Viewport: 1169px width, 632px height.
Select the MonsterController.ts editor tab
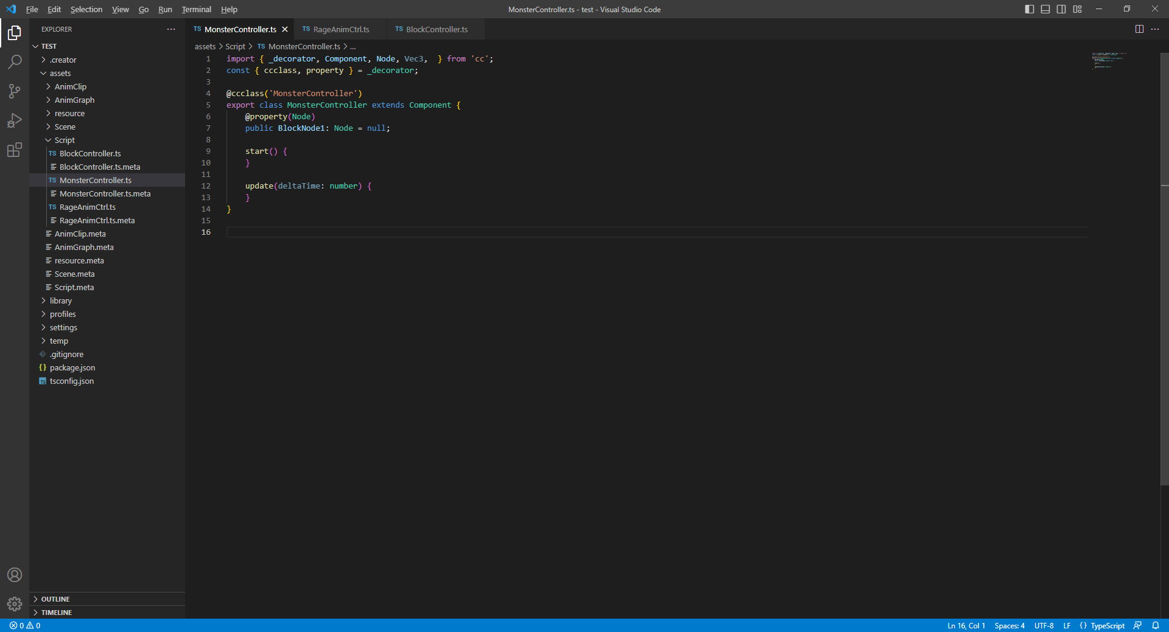(x=240, y=29)
